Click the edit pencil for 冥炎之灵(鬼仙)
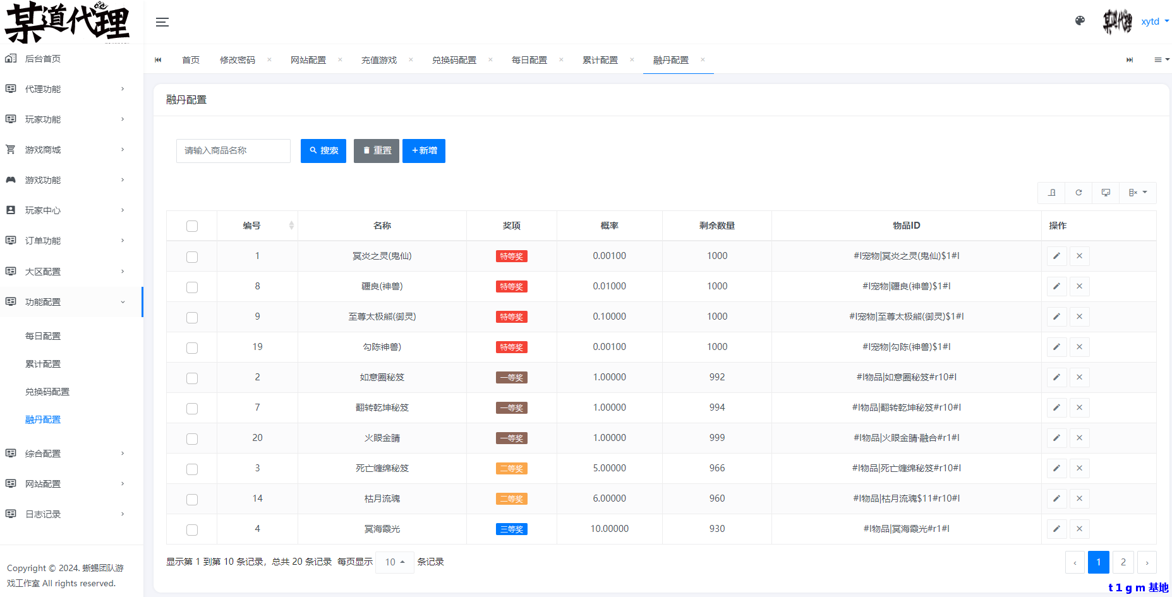This screenshot has height=597, width=1172. click(x=1056, y=256)
